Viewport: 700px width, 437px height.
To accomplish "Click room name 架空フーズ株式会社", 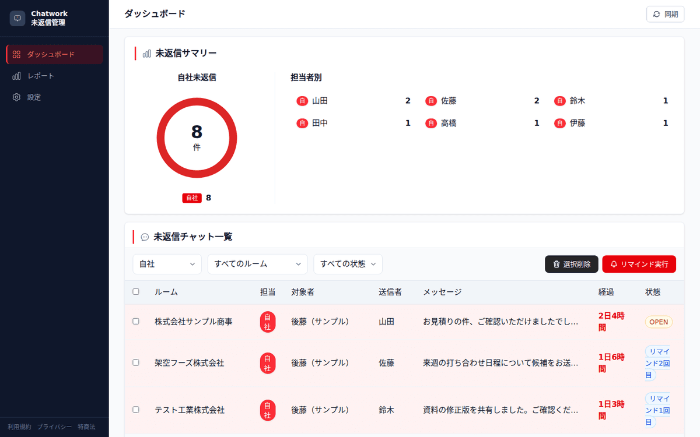I will click(190, 363).
